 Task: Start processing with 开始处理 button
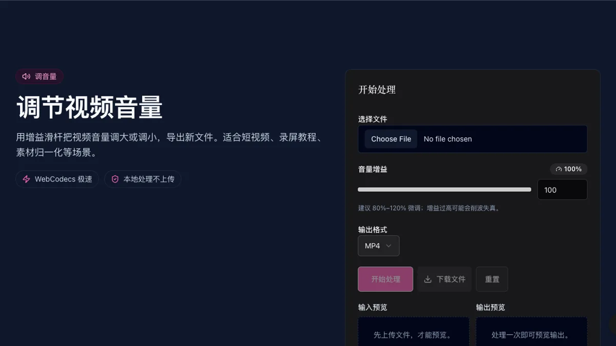(386, 279)
